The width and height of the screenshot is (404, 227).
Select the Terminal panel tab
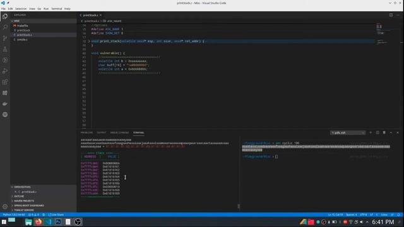(139, 132)
